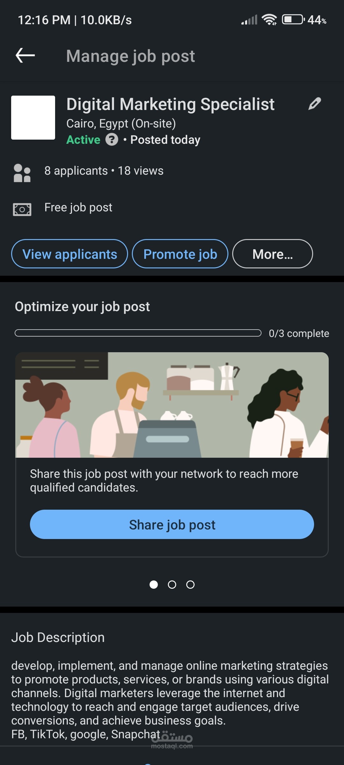Click View applicants button

tap(69, 254)
